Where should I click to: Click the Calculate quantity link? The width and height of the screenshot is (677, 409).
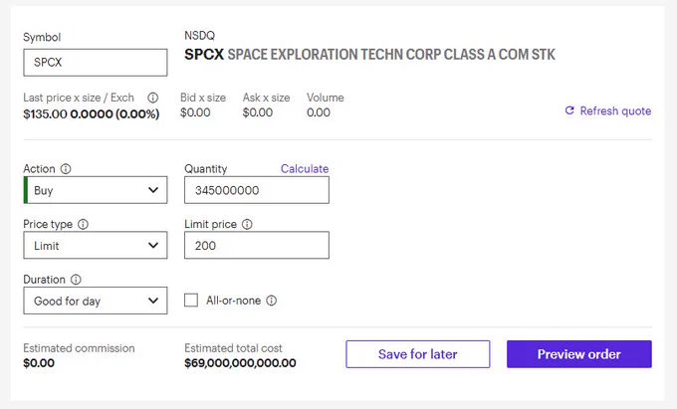(x=305, y=169)
